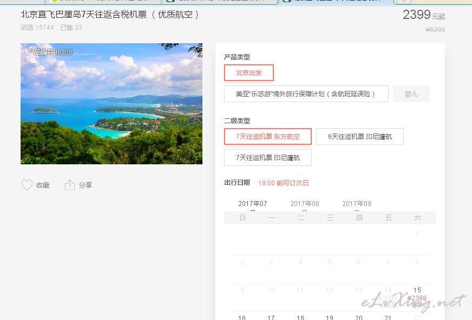Screen dimensions: 472x320
Task: Click the 分享 share label
Action: tap(86, 185)
